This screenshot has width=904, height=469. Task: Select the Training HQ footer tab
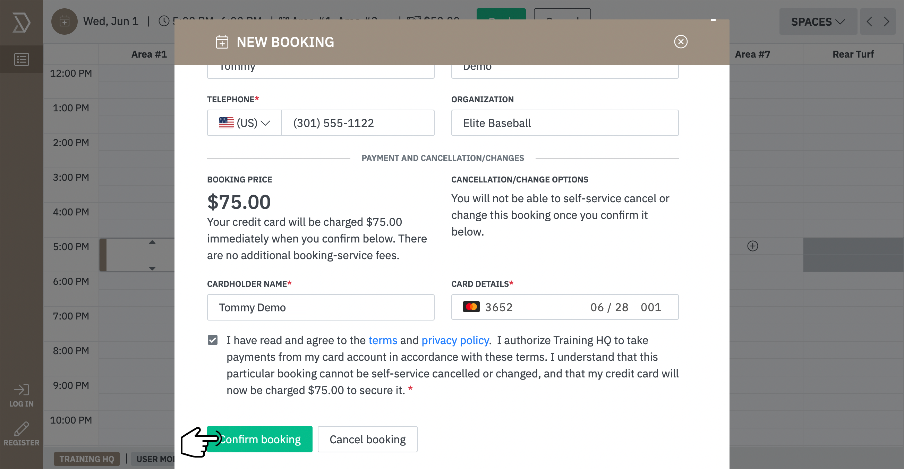point(87,459)
